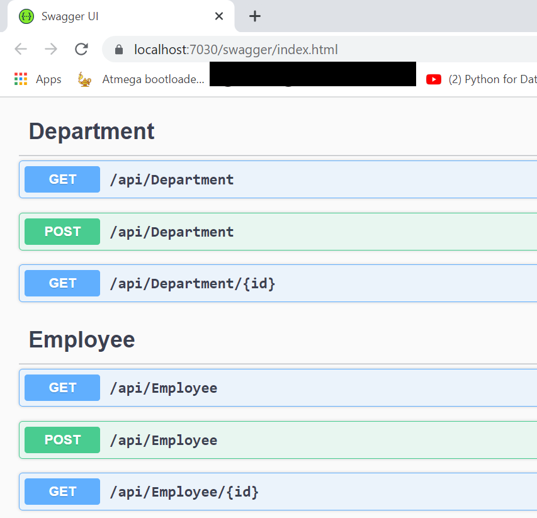537x518 pixels.
Task: Open the /api/Employee/{id} path link
Action: (x=184, y=492)
